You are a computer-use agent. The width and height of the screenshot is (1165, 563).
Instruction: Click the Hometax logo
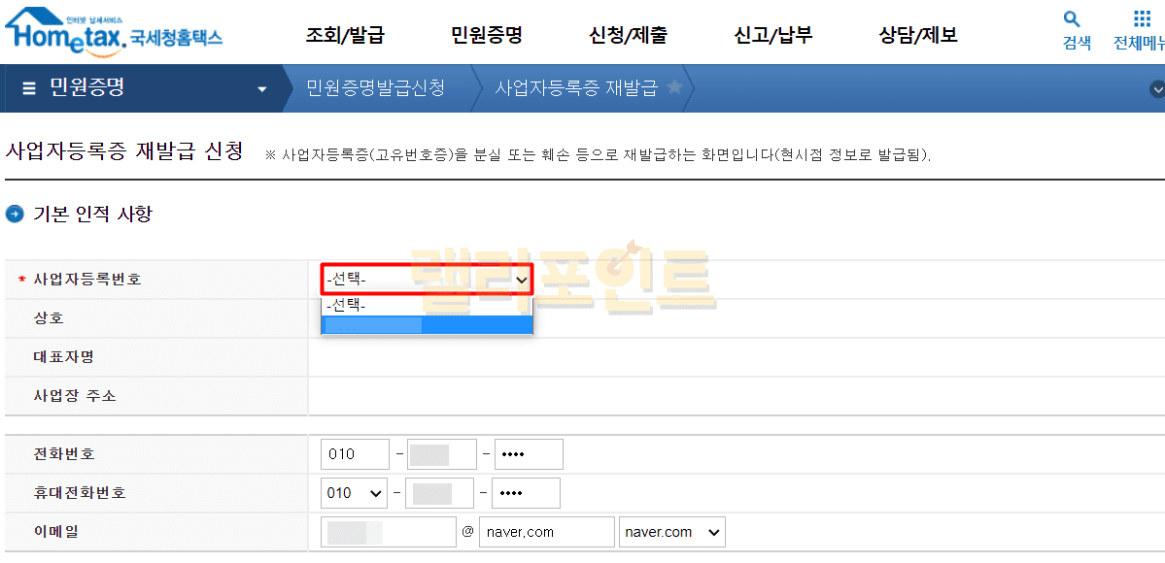[112, 32]
